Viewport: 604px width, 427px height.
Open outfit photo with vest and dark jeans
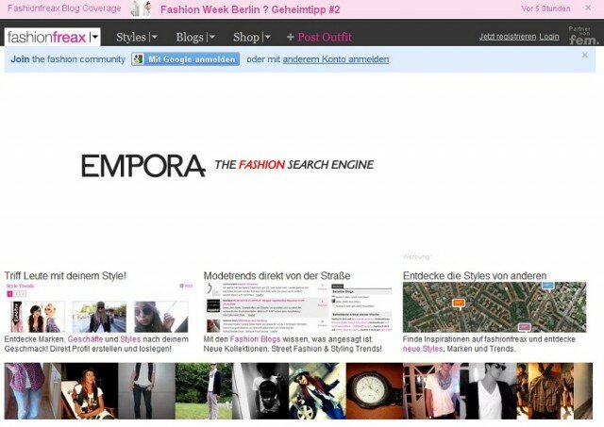click(147, 391)
